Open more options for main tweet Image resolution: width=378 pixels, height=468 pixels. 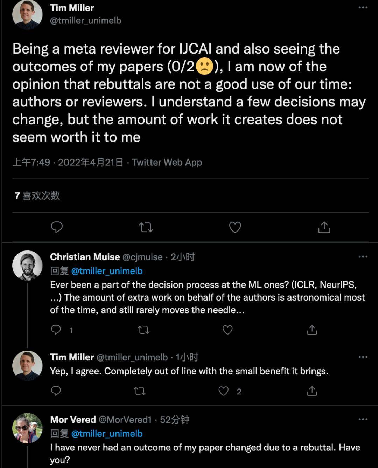point(363,7)
